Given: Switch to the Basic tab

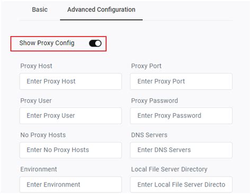Looking at the screenshot, I should [40, 10].
